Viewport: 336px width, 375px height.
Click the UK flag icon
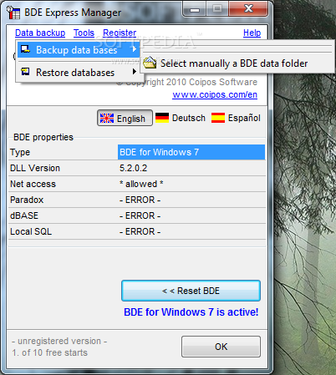point(107,119)
